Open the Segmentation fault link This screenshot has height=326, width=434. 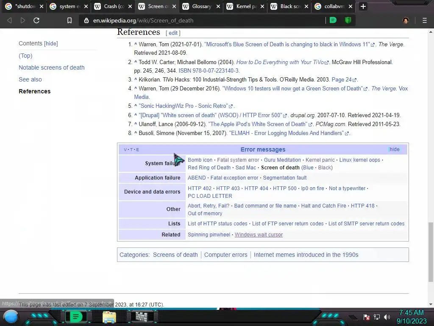(284, 178)
